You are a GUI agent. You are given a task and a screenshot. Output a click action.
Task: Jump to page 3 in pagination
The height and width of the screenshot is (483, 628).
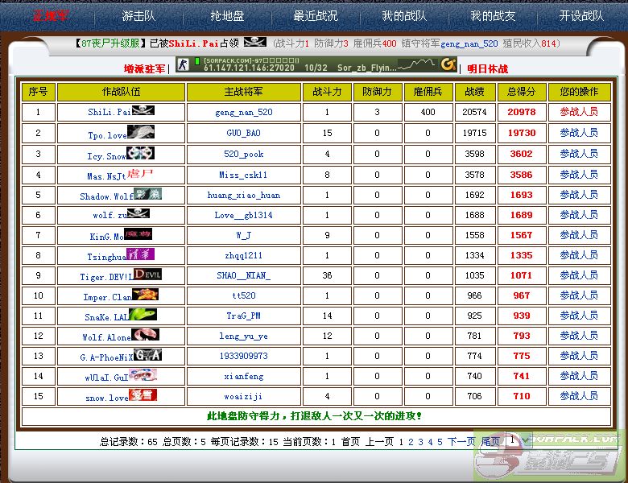[420, 442]
